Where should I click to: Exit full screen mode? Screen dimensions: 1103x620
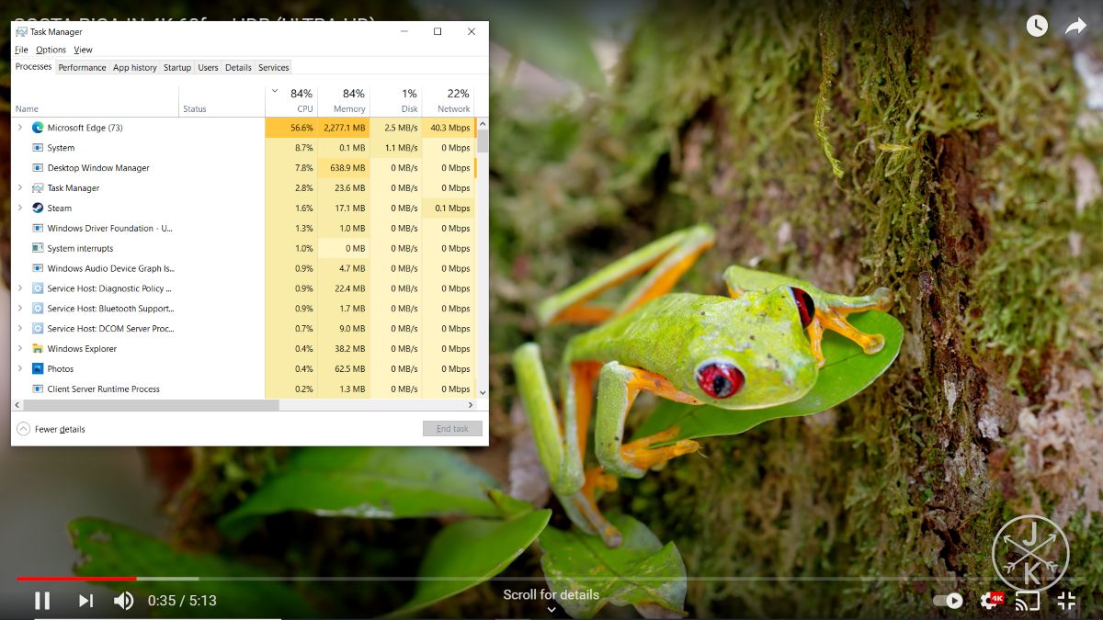point(1066,601)
